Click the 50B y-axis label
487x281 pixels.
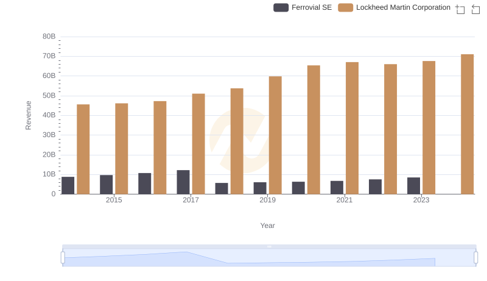[49, 96]
